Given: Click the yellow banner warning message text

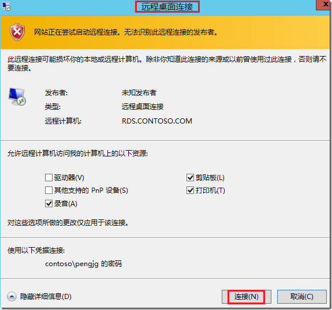Looking at the screenshot, I should [x=126, y=32].
